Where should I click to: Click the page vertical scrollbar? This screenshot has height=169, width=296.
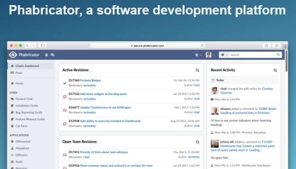click(286, 61)
